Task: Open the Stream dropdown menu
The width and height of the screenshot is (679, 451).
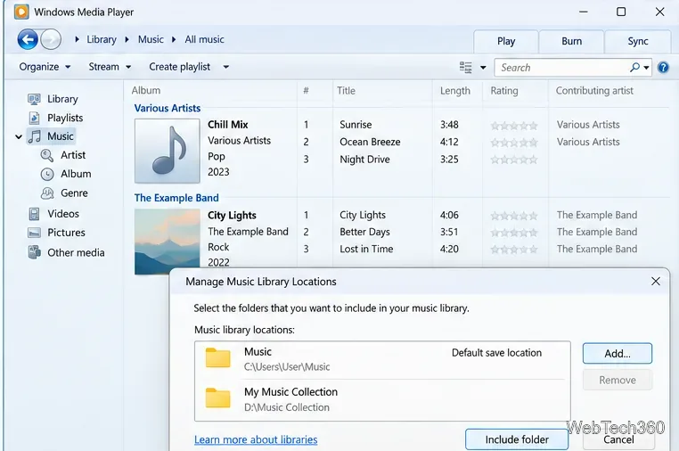Action: click(x=110, y=67)
